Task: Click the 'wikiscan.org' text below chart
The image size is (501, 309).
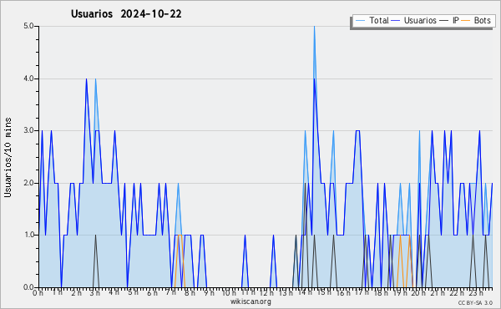Action: tap(250, 301)
